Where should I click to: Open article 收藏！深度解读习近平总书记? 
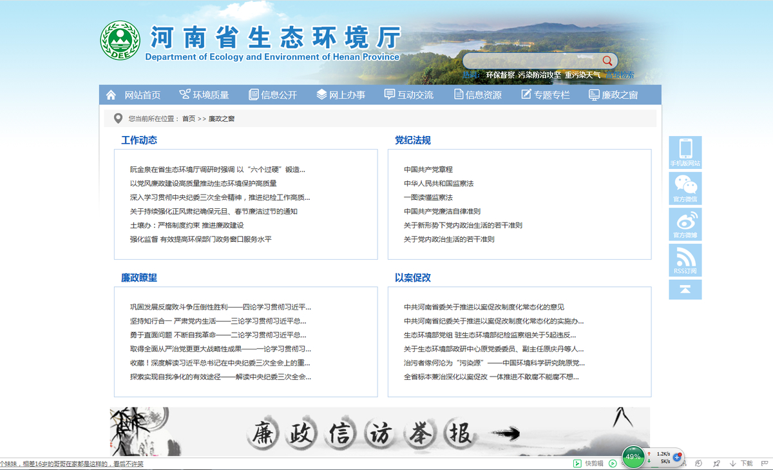tap(220, 363)
